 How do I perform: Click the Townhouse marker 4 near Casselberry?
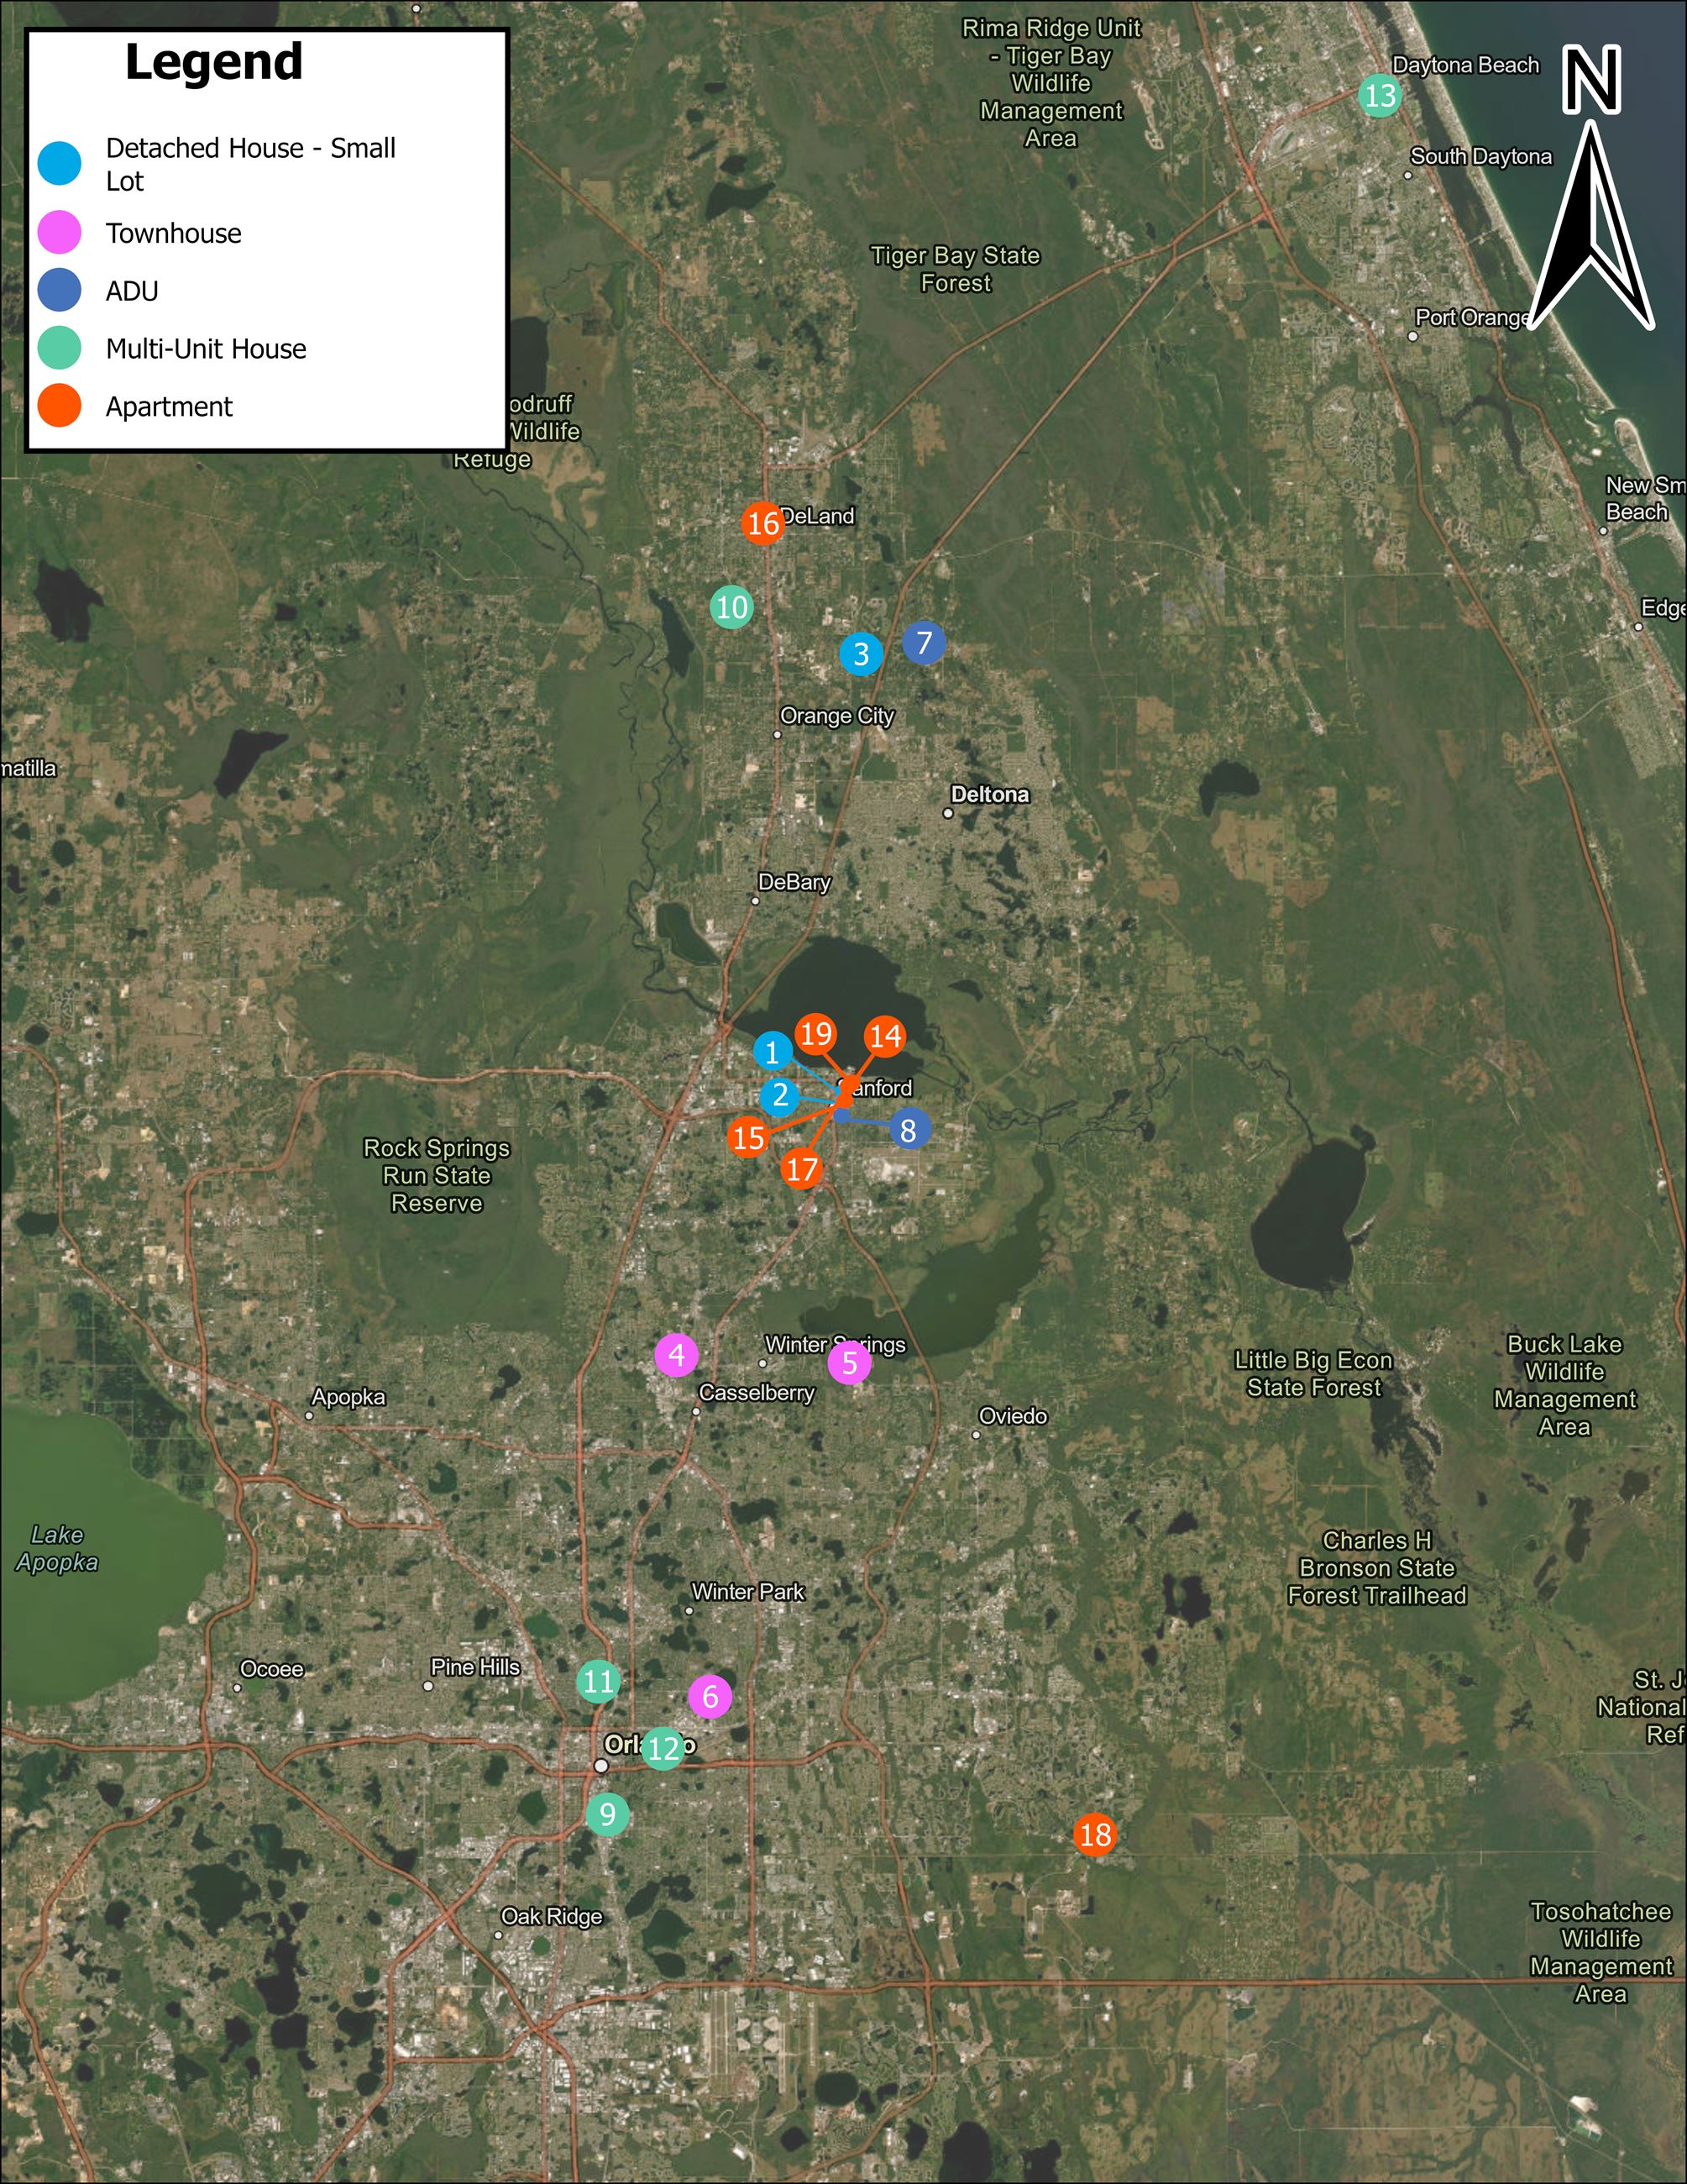click(x=677, y=1355)
